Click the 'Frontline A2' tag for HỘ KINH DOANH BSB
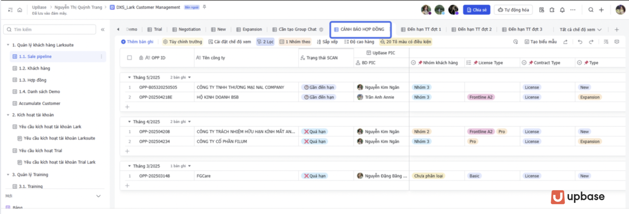The height and width of the screenshot is (214, 629). (481, 97)
